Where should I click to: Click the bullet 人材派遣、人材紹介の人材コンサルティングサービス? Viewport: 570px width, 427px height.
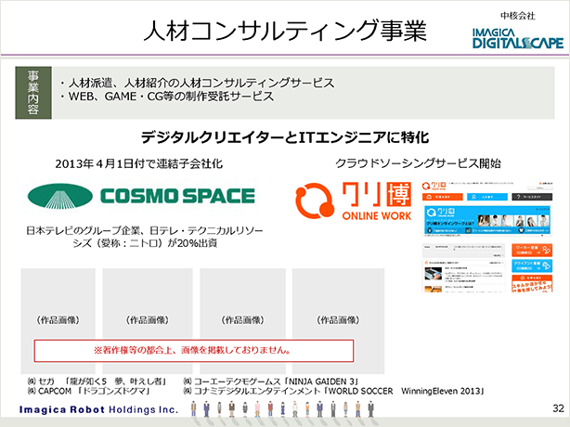(196, 83)
